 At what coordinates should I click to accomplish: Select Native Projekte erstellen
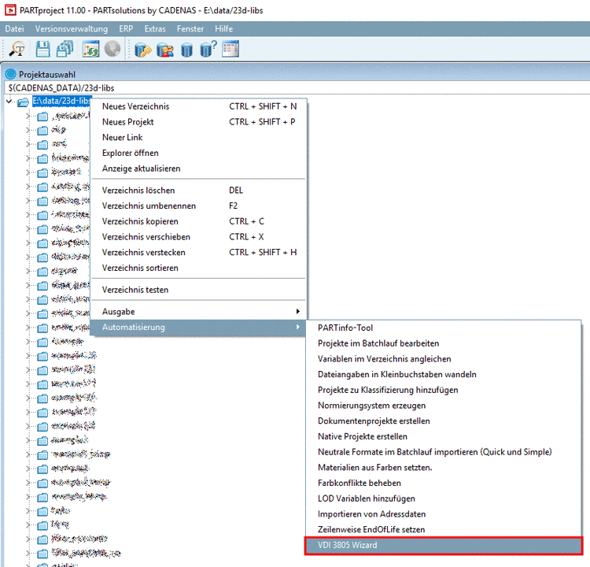[444, 436]
